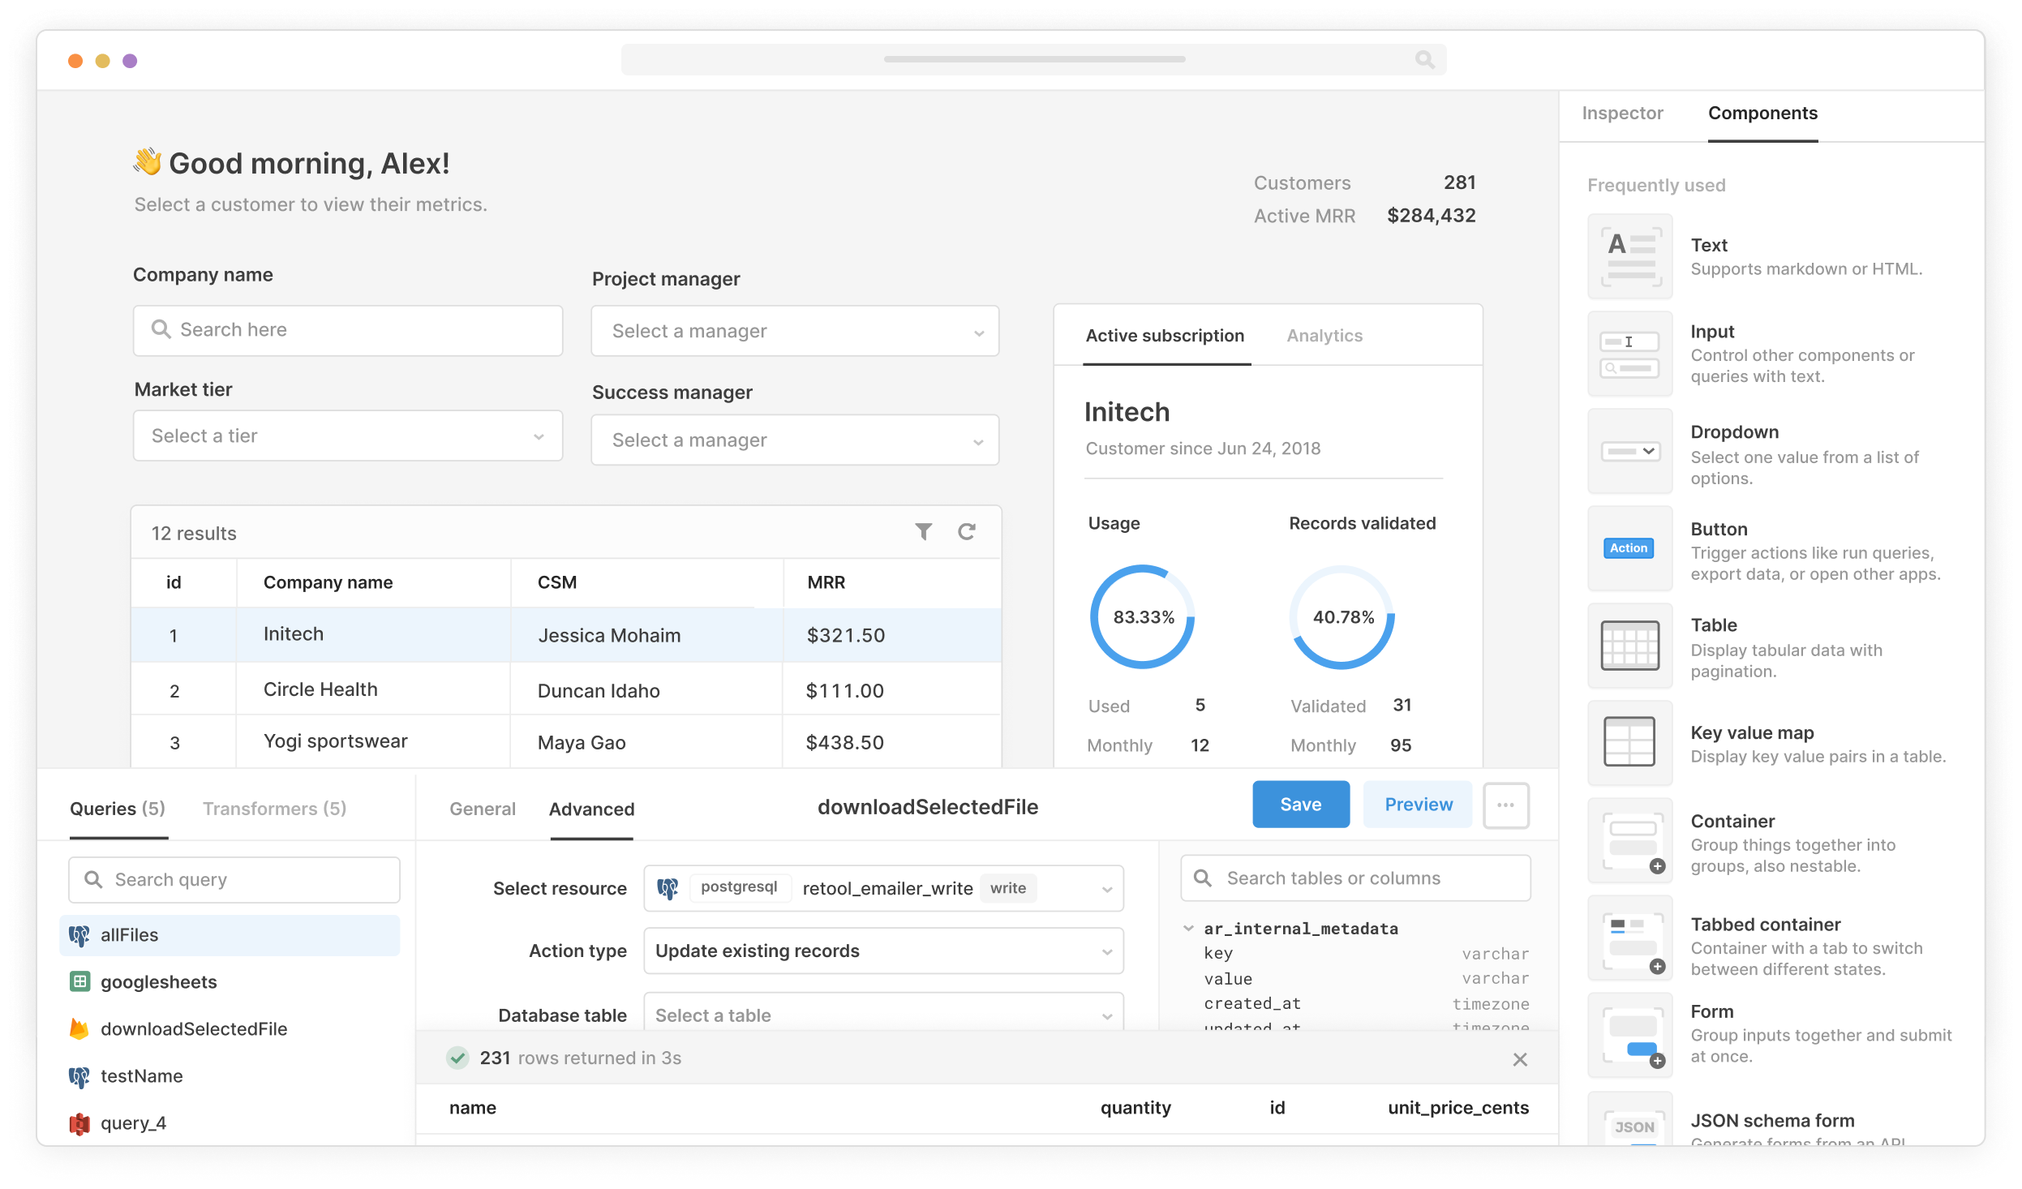The image size is (2022, 1189).
Task: Click the Preview button
Action: pos(1418,804)
